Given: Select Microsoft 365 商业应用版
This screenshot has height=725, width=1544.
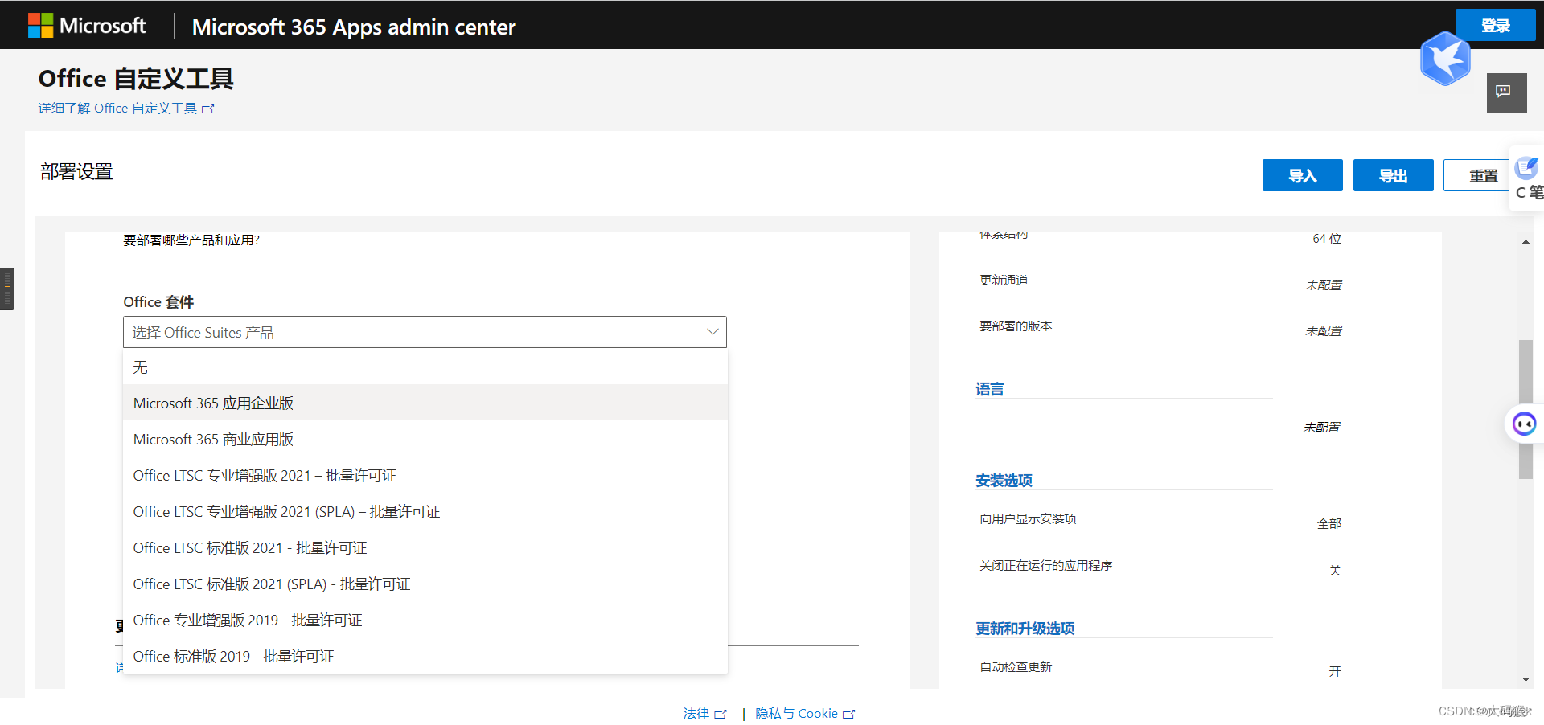Looking at the screenshot, I should (425, 439).
